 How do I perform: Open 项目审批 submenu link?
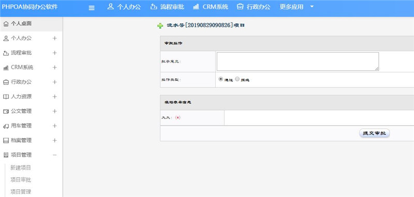click(x=21, y=179)
